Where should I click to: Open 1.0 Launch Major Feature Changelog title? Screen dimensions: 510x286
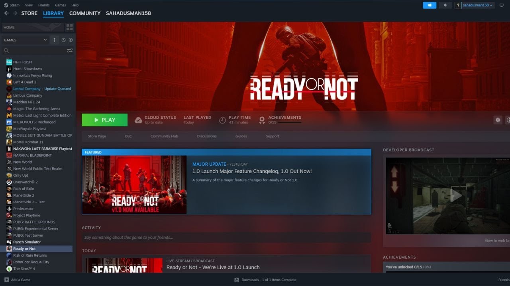252,171
